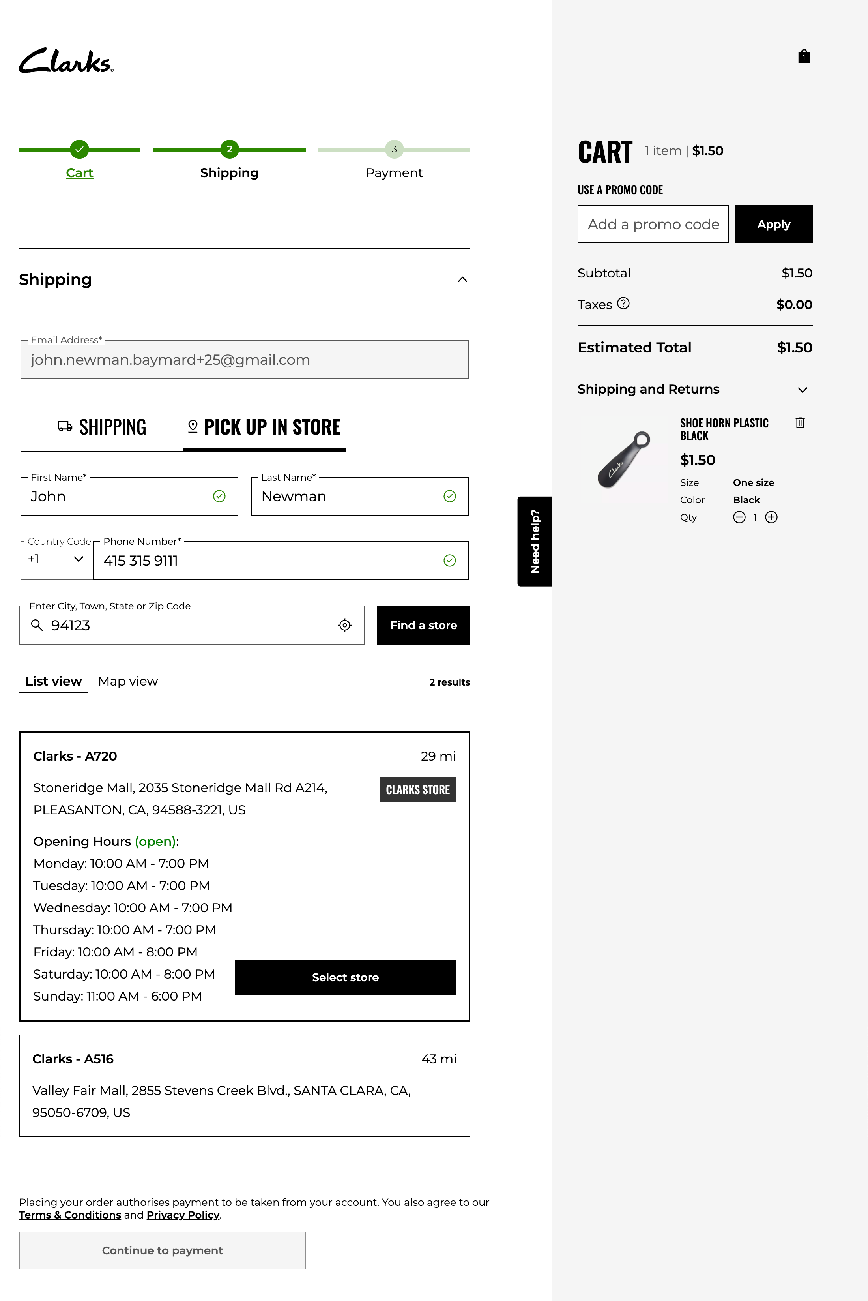Click the promo code input field
This screenshot has width=868, height=1301.
click(653, 224)
